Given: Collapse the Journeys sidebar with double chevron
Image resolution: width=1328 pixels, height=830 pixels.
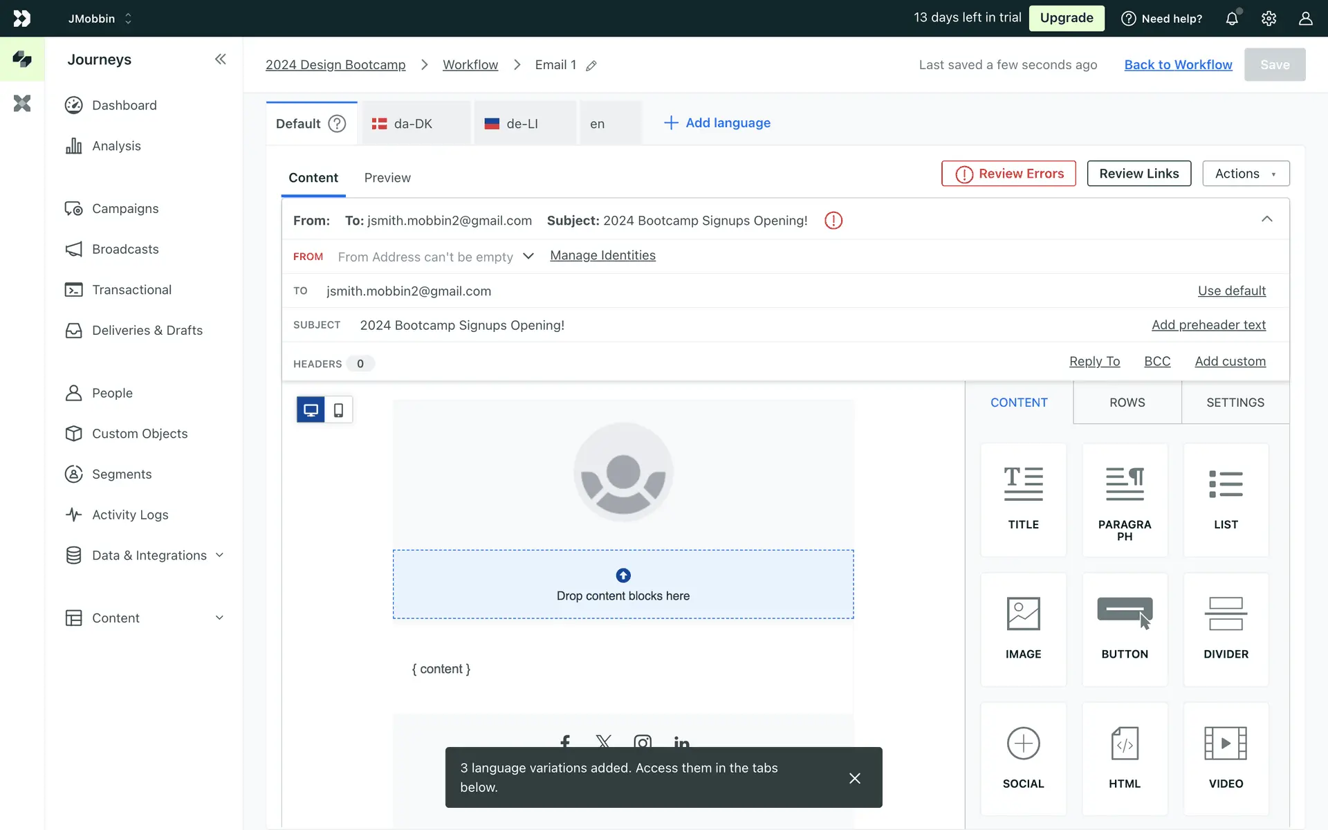Looking at the screenshot, I should tap(220, 59).
